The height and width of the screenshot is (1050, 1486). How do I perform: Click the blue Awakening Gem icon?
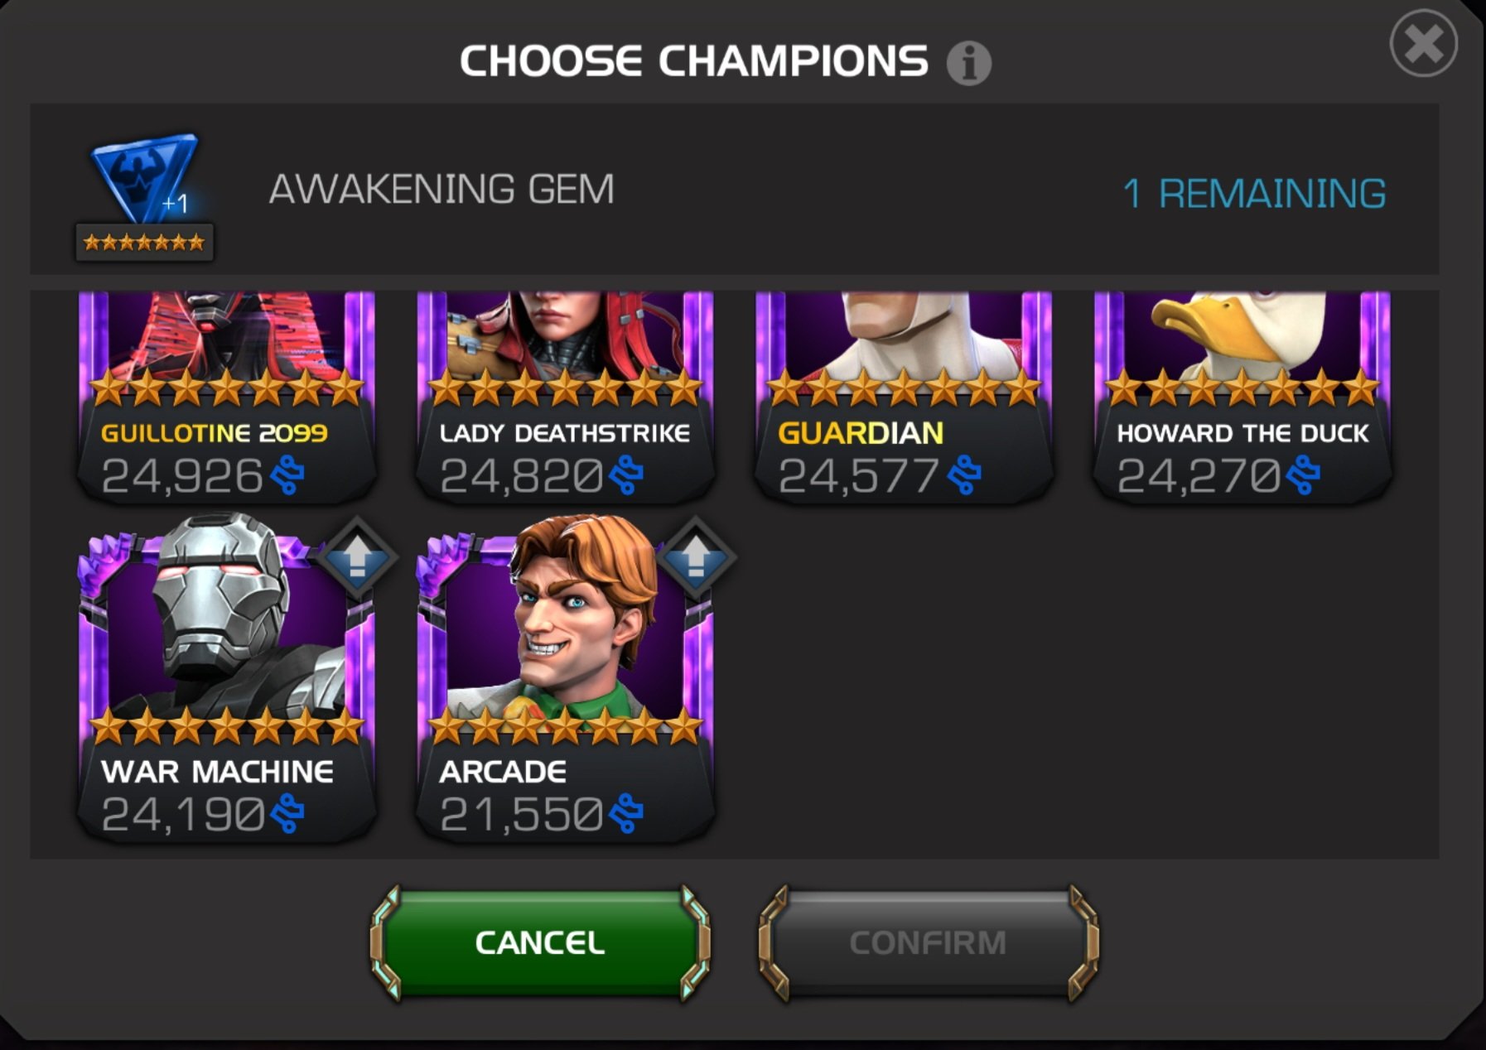[144, 179]
